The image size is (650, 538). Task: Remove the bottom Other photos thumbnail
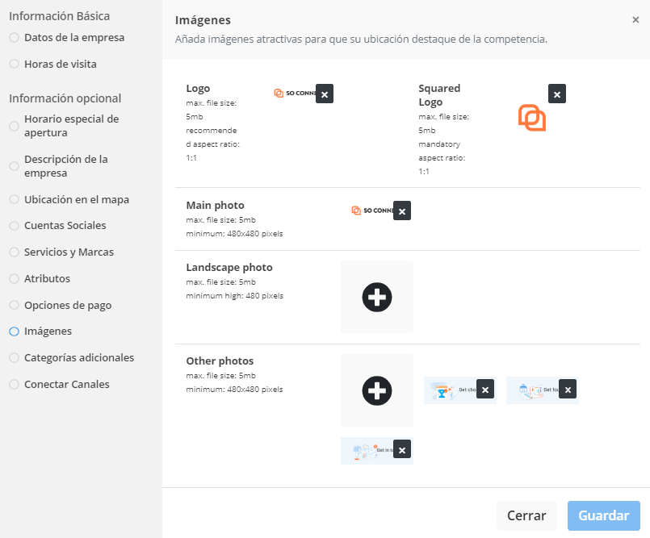tap(402, 450)
